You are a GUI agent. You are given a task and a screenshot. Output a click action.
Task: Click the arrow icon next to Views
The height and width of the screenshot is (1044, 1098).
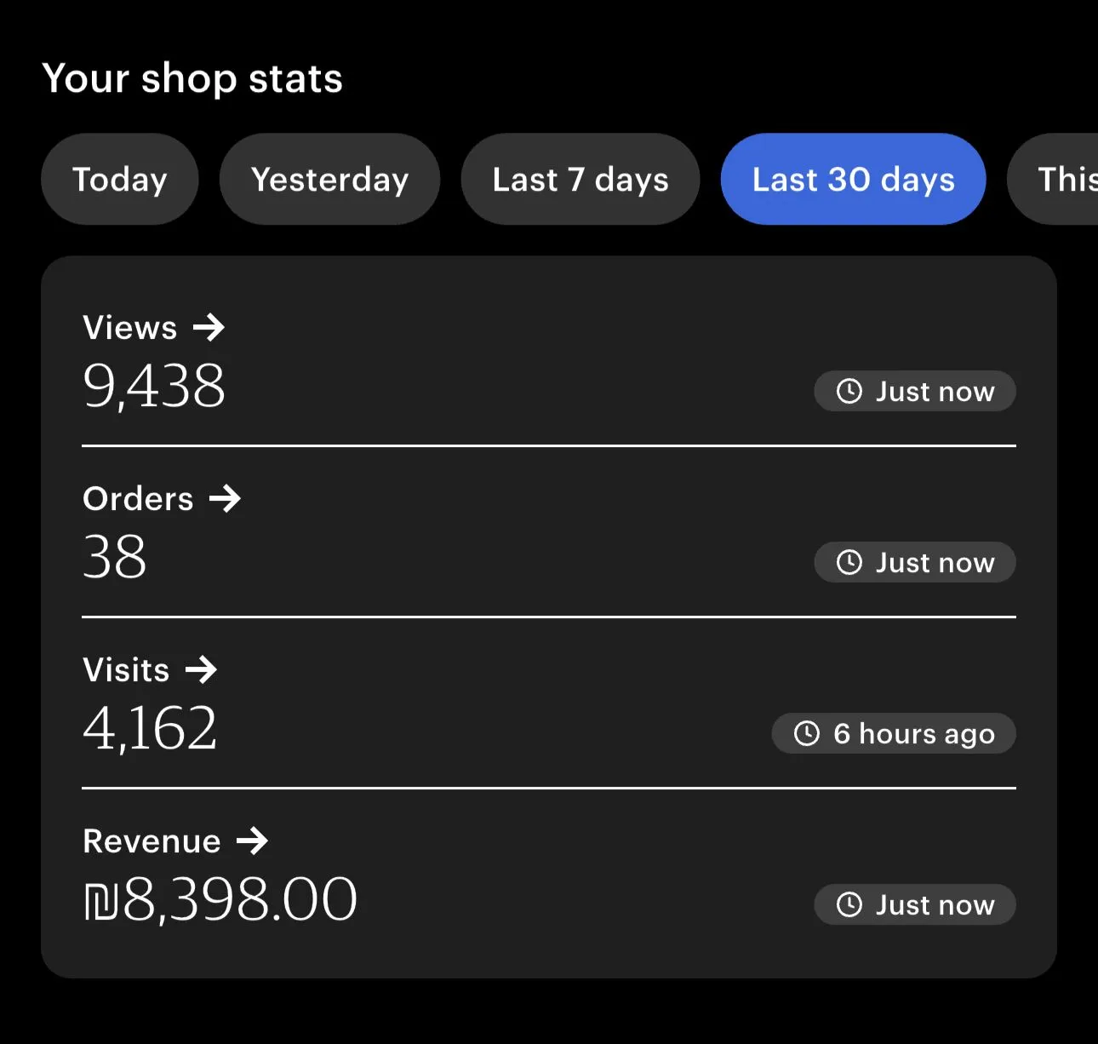click(209, 328)
